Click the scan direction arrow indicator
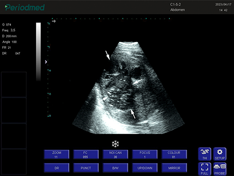Viewport: 234px width, 176px height. tap(54, 21)
